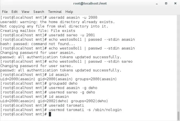180x121 pixels.
Task: Close the root@localhost terminal window
Action: click(x=175, y=4)
